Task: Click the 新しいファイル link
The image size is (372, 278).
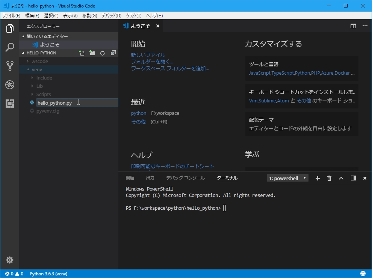Action: [x=148, y=55]
